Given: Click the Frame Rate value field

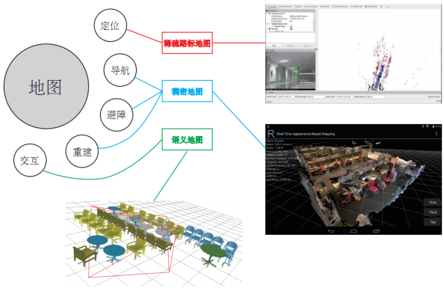Looking at the screenshot, I should pyautogui.click(x=291, y=21).
